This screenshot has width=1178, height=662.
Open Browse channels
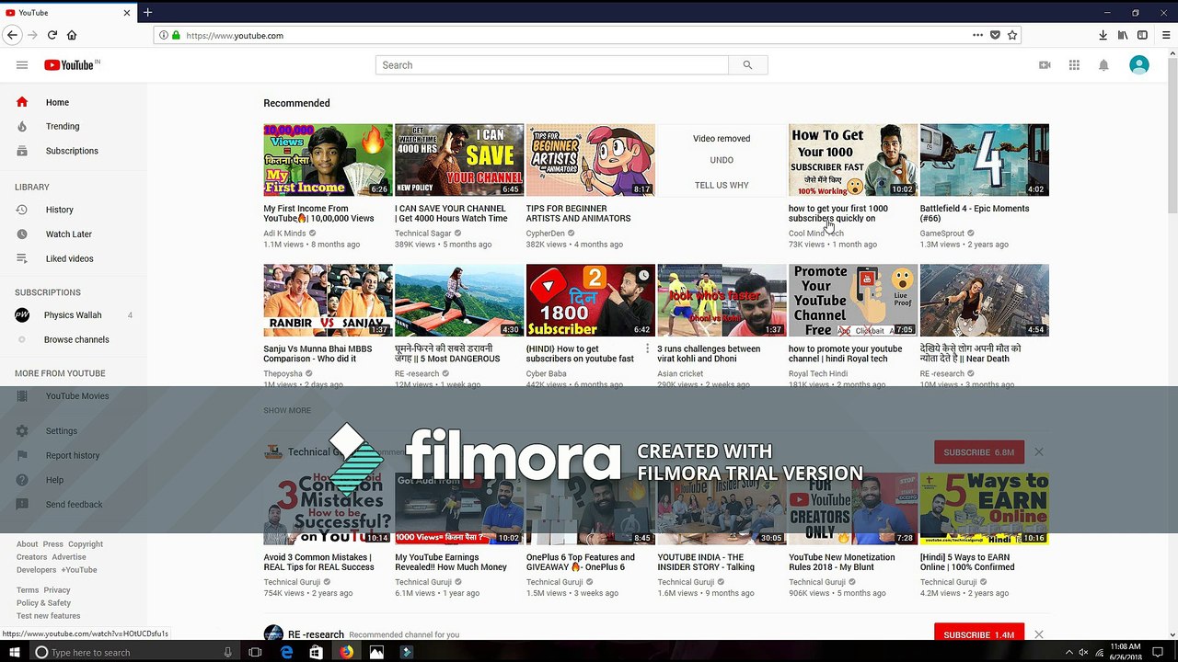[74, 339]
